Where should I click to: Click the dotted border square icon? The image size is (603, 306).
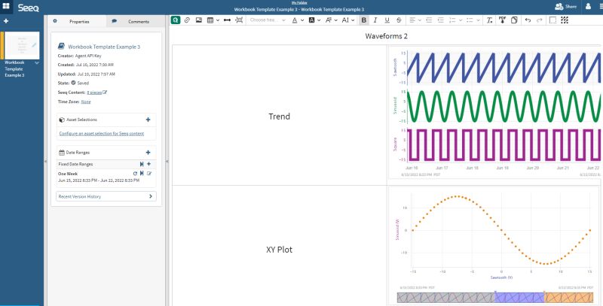(x=552, y=20)
